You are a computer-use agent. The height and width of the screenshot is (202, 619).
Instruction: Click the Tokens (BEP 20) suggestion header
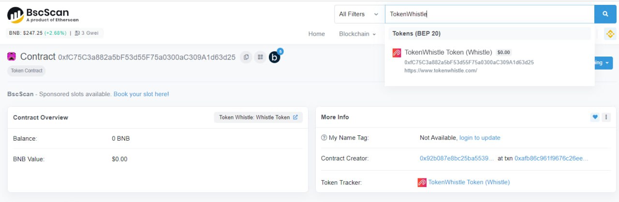pyautogui.click(x=489, y=33)
